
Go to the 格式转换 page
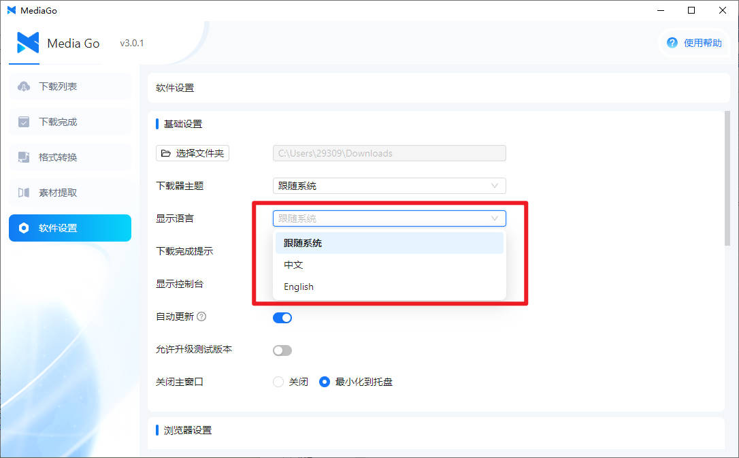[70, 157]
